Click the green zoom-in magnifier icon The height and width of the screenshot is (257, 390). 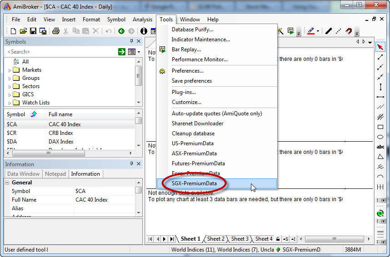(380, 213)
